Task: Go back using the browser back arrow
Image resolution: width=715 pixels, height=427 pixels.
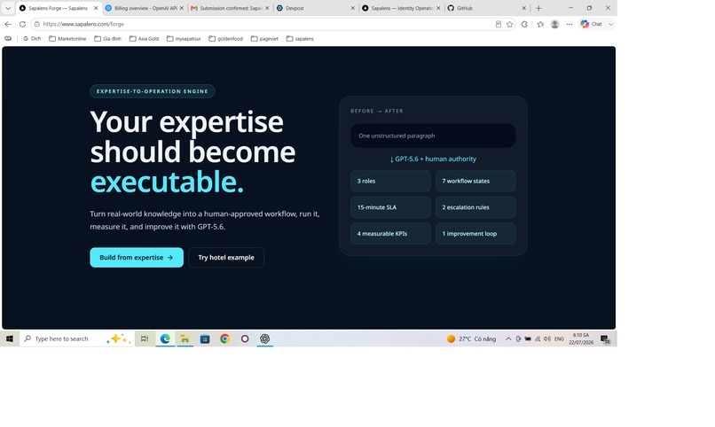Action: pyautogui.click(x=8, y=24)
